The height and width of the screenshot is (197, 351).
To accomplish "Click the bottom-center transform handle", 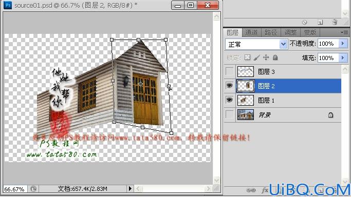I will [142, 127].
